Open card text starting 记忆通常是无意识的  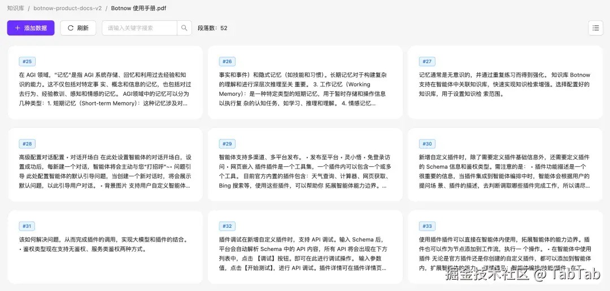[x=505, y=84]
